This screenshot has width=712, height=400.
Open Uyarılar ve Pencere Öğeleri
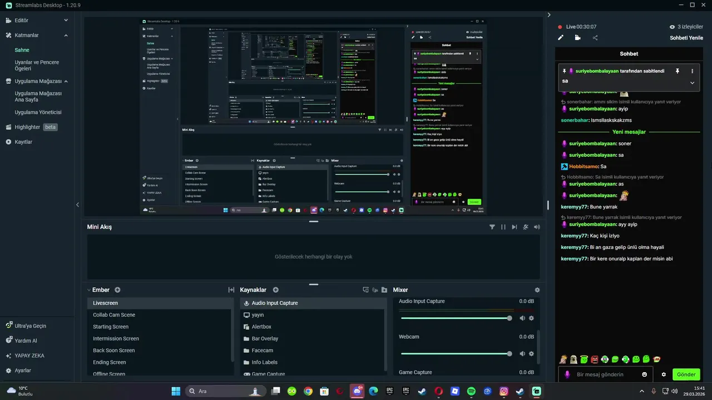coord(37,66)
